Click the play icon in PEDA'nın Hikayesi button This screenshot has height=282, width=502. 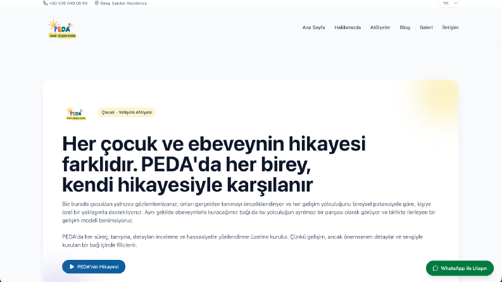pyautogui.click(x=72, y=267)
